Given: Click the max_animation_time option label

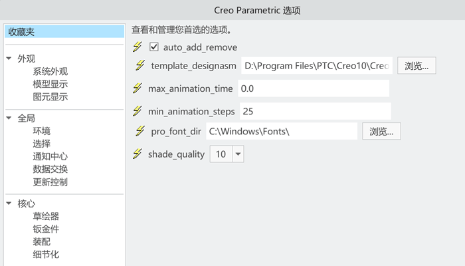Looking at the screenshot, I should [x=191, y=88].
